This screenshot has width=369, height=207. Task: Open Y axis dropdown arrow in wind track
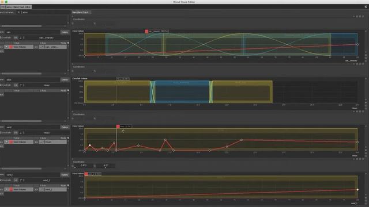(x=6, y=142)
